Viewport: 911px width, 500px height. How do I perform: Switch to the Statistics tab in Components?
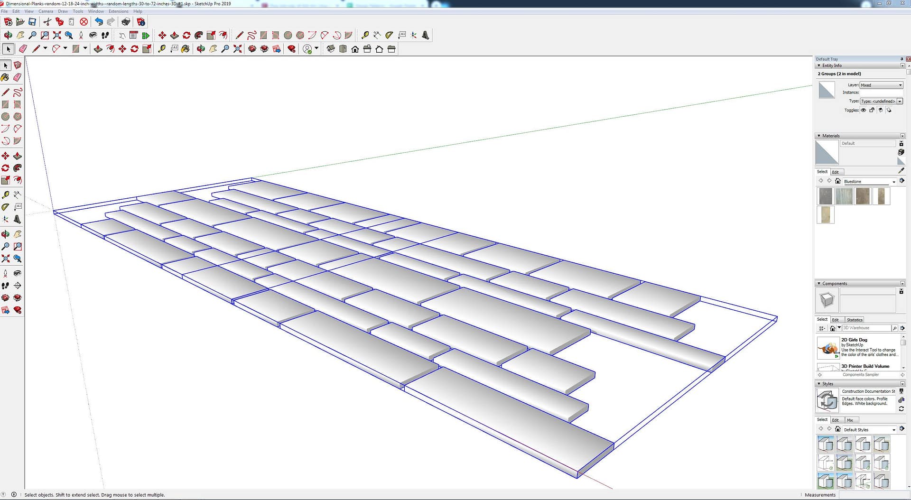pyautogui.click(x=855, y=320)
